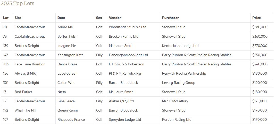Select Rhapsody Franco dam cell
Screen dimensions: 276x130
(71, 119)
